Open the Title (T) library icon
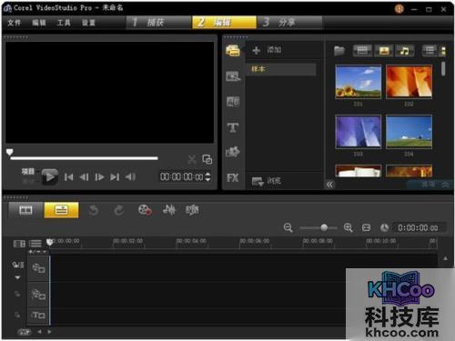Image resolution: width=455 pixels, height=341 pixels. (233, 127)
